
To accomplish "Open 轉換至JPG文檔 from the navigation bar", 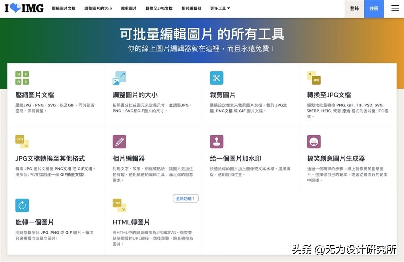I will click(159, 8).
